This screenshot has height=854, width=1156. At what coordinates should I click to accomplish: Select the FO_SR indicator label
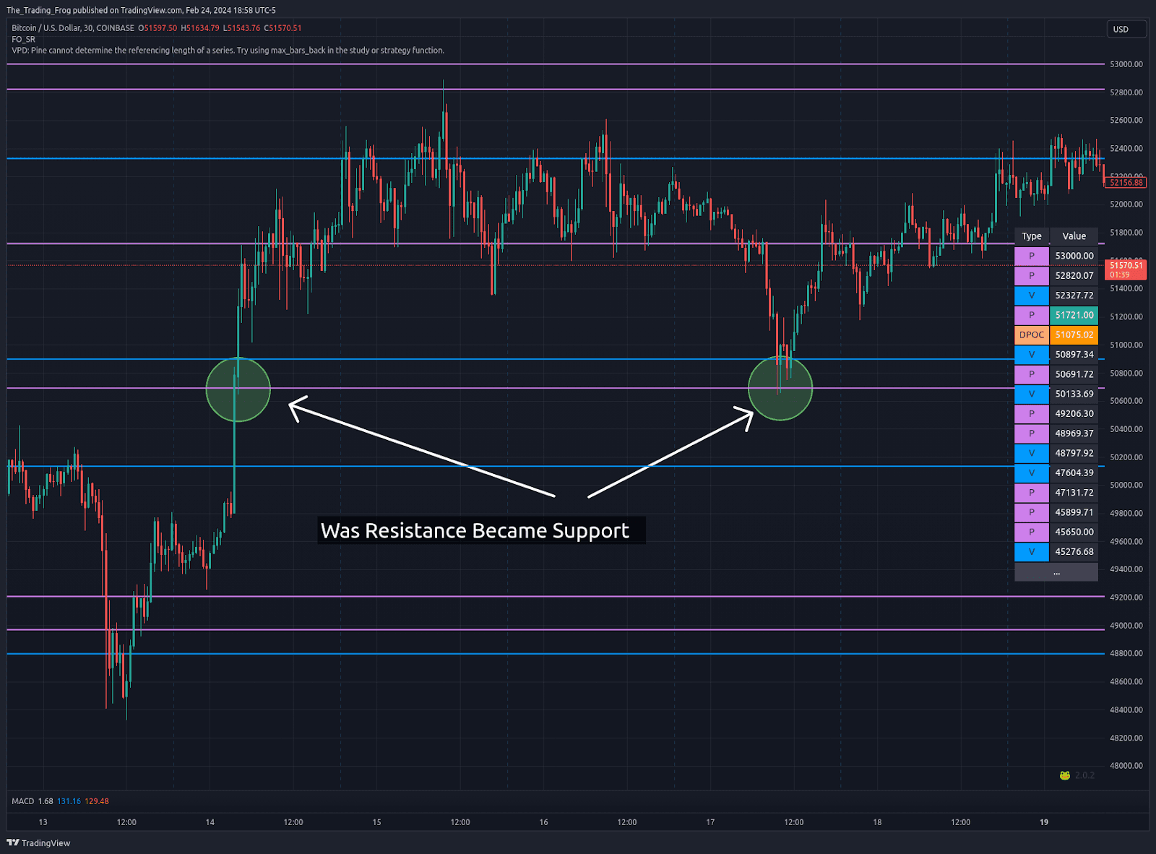pos(23,39)
